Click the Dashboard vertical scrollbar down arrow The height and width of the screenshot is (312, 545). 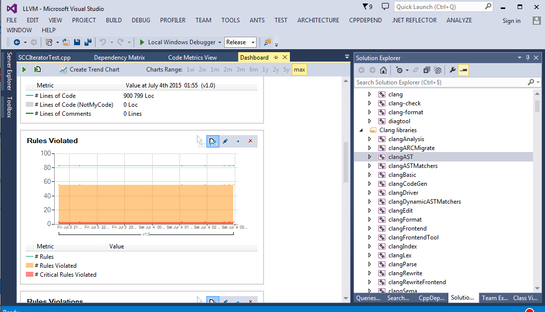pos(346,298)
